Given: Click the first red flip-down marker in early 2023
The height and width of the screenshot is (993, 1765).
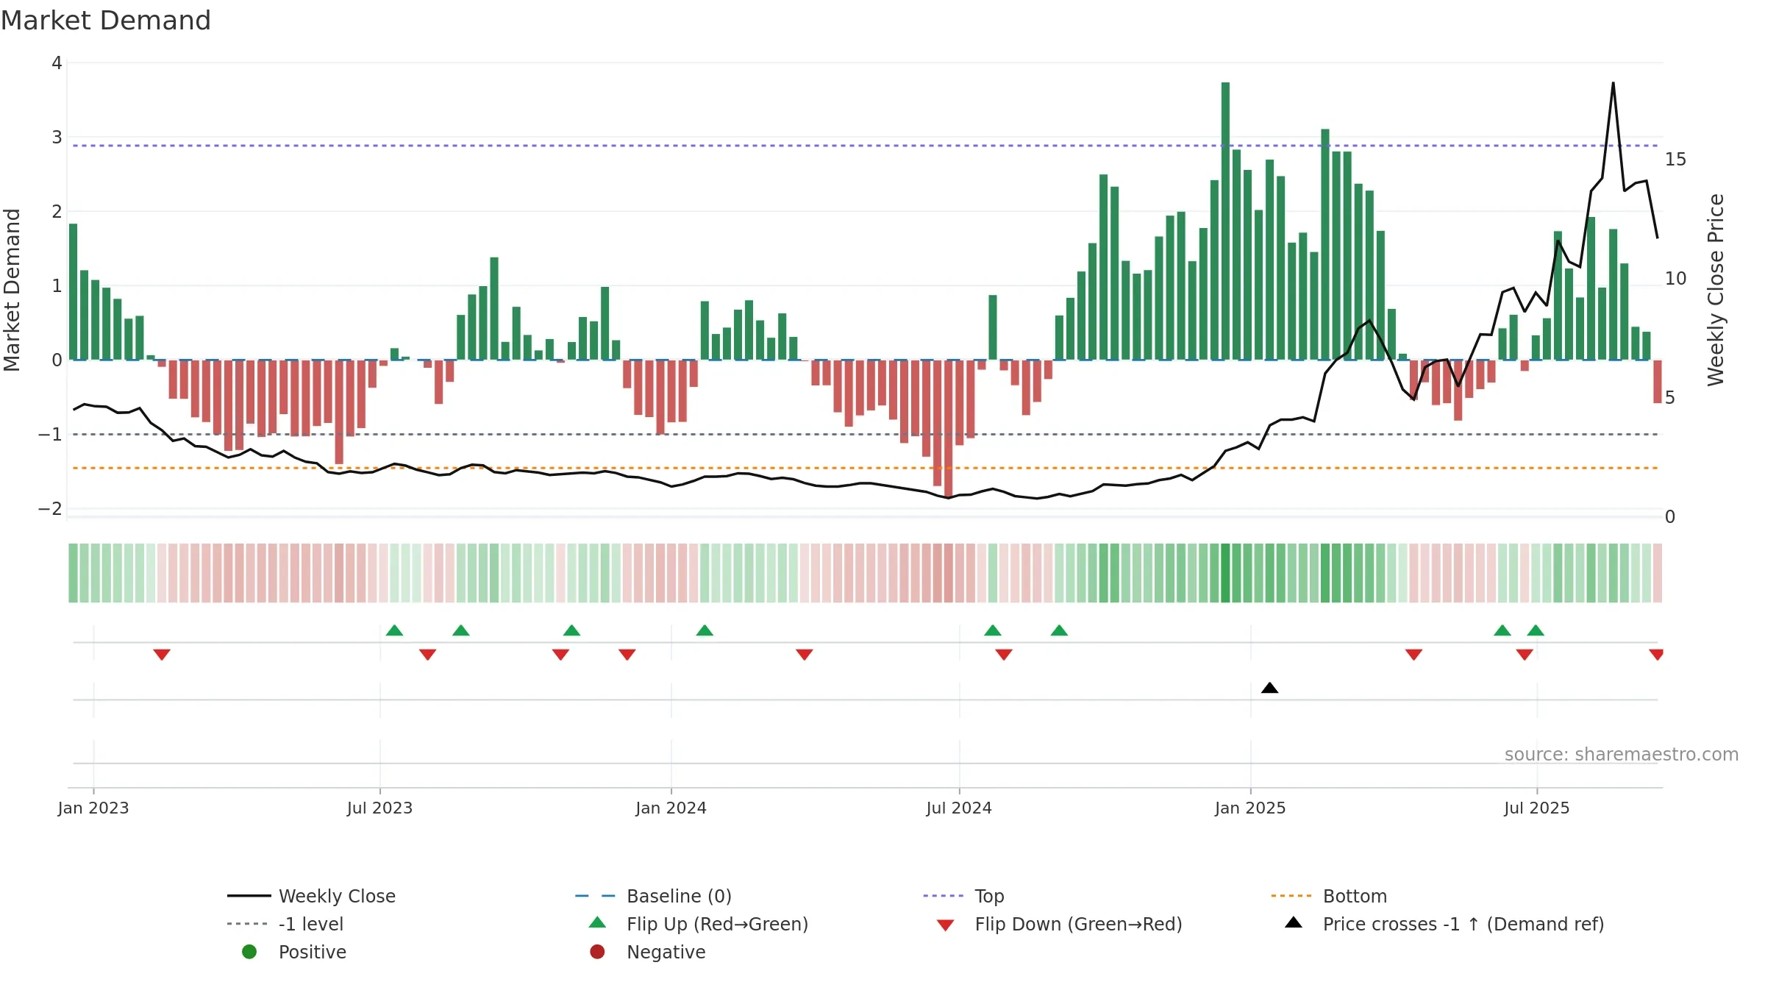Looking at the screenshot, I should 162,655.
